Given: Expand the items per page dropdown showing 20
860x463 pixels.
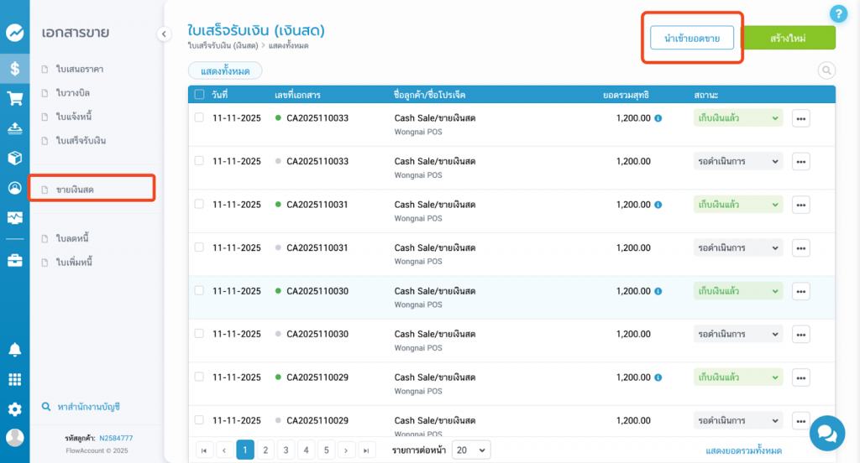Looking at the screenshot, I should click(470, 450).
